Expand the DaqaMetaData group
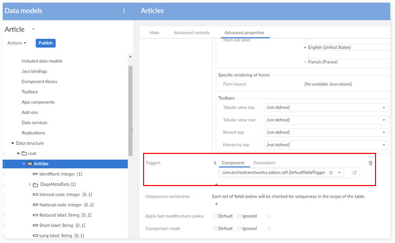Viewport: 395px width, 243px height. [x=29, y=184]
